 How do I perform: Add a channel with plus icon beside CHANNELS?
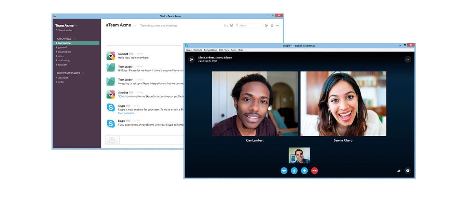(x=75, y=38)
